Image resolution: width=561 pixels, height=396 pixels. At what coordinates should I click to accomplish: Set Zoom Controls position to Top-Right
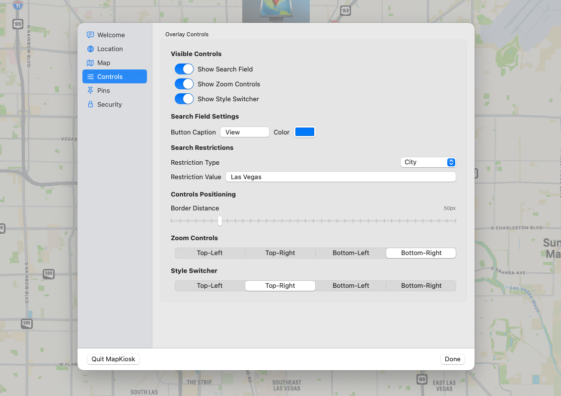[x=280, y=253]
